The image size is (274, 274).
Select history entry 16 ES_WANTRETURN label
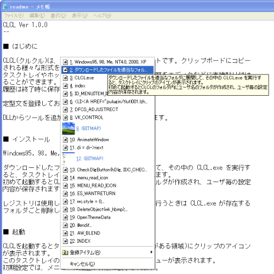93,194
